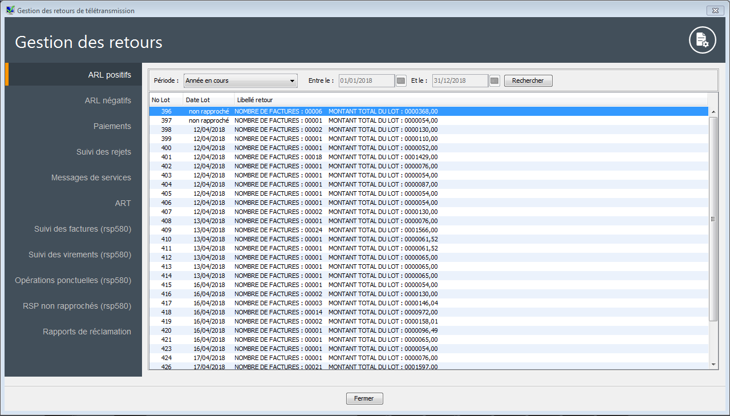Image resolution: width=730 pixels, height=416 pixels.
Task: Open calendar picker next to start date
Action: pos(401,81)
